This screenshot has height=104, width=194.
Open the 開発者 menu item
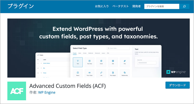point(136,6)
